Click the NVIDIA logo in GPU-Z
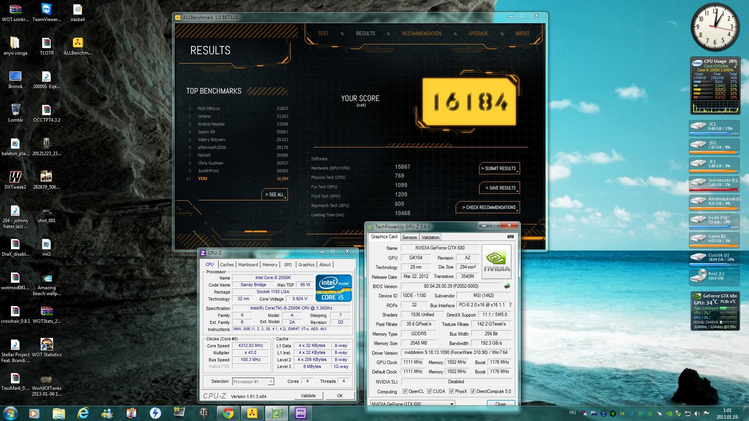 pos(497,262)
